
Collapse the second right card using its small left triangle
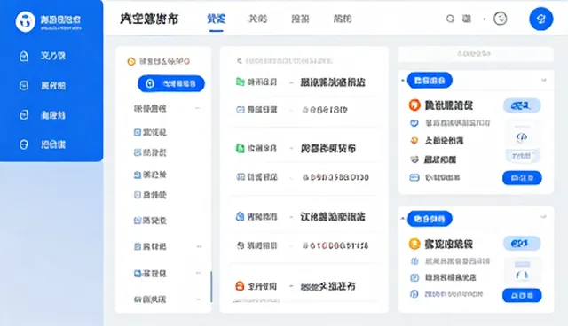pos(402,218)
